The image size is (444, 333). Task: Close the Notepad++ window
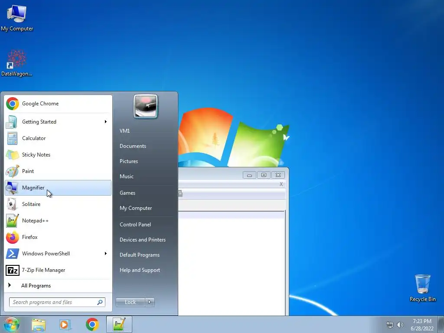pyautogui.click(x=278, y=175)
